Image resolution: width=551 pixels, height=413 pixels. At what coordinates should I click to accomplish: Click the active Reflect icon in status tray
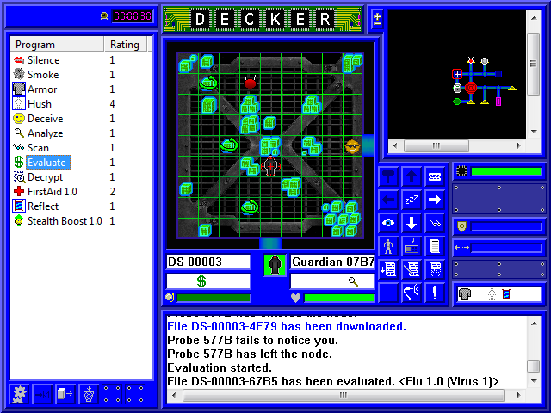[505, 294]
